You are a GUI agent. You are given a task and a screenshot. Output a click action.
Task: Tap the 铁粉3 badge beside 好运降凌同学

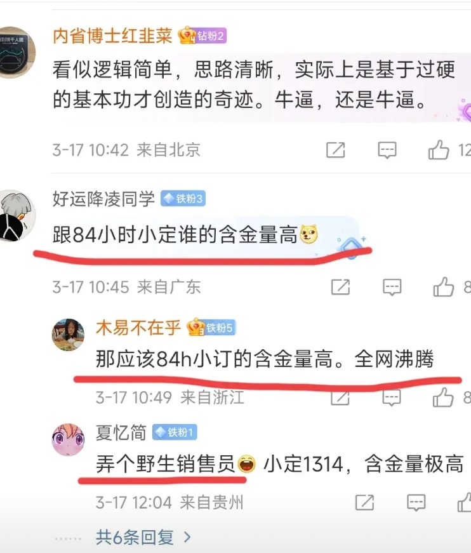point(183,199)
